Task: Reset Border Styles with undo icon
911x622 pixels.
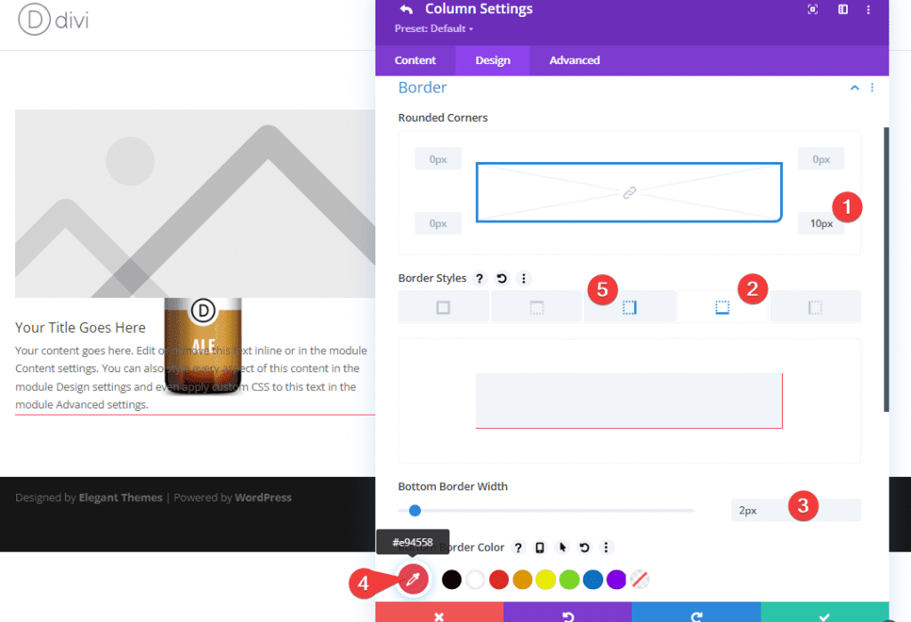Action: [x=502, y=279]
